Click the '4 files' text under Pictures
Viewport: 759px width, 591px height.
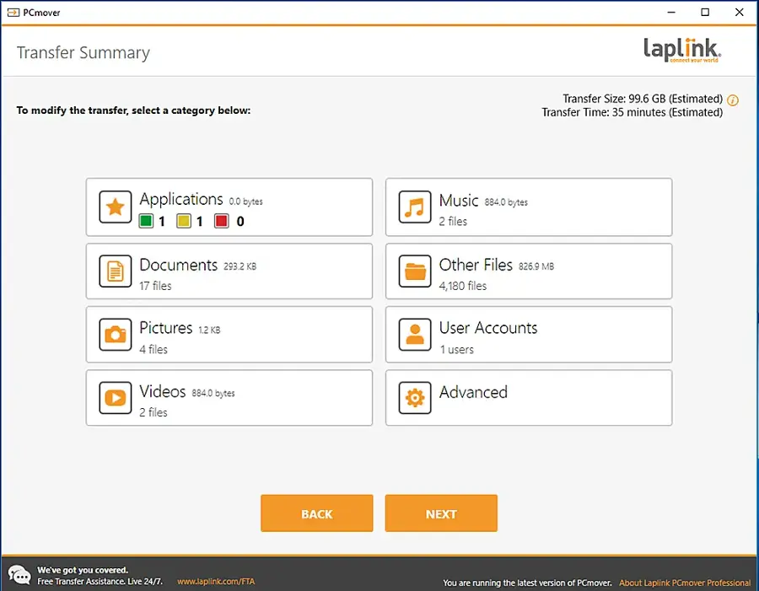pyautogui.click(x=153, y=349)
